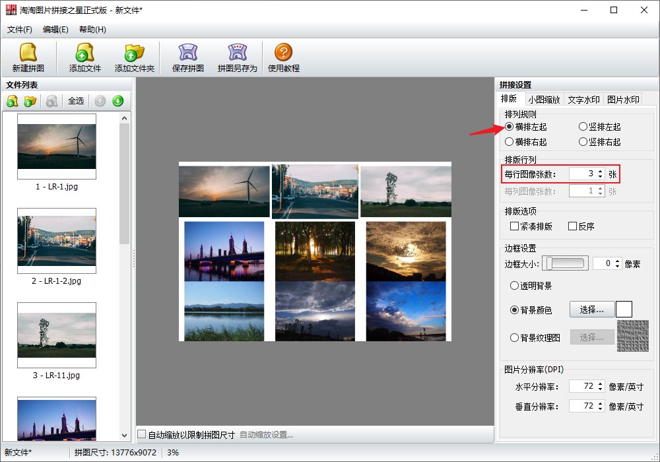The width and height of the screenshot is (660, 462).
Task: Click the file list scrollbar down arrow
Action: (x=124, y=436)
